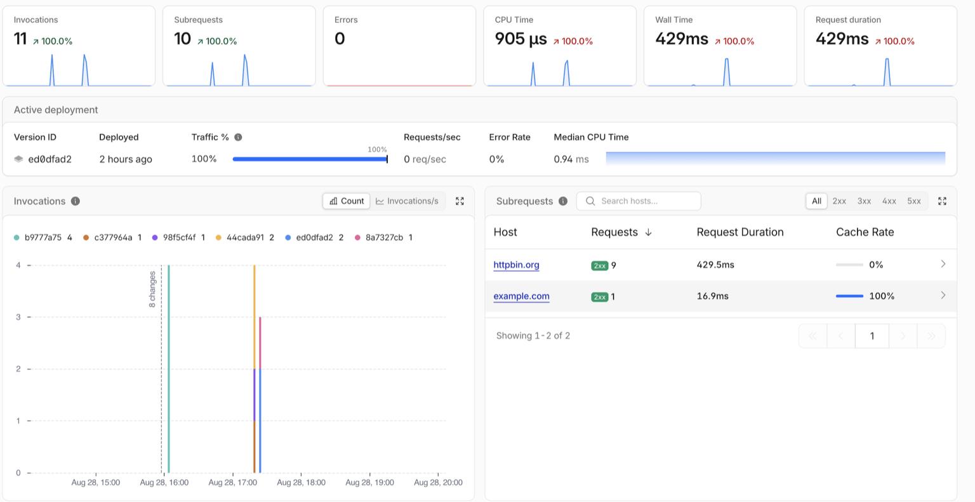
Task: Toggle the 98f5cf4f legend series
Action: pos(178,237)
